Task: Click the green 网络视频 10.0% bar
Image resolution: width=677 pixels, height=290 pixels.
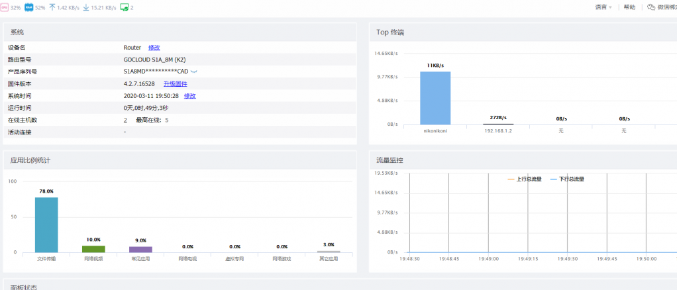Action: coord(93,249)
